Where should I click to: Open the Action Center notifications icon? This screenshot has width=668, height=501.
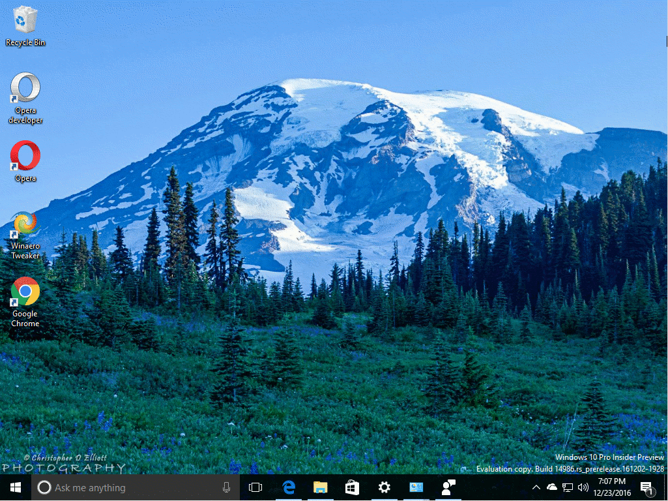coord(648,487)
